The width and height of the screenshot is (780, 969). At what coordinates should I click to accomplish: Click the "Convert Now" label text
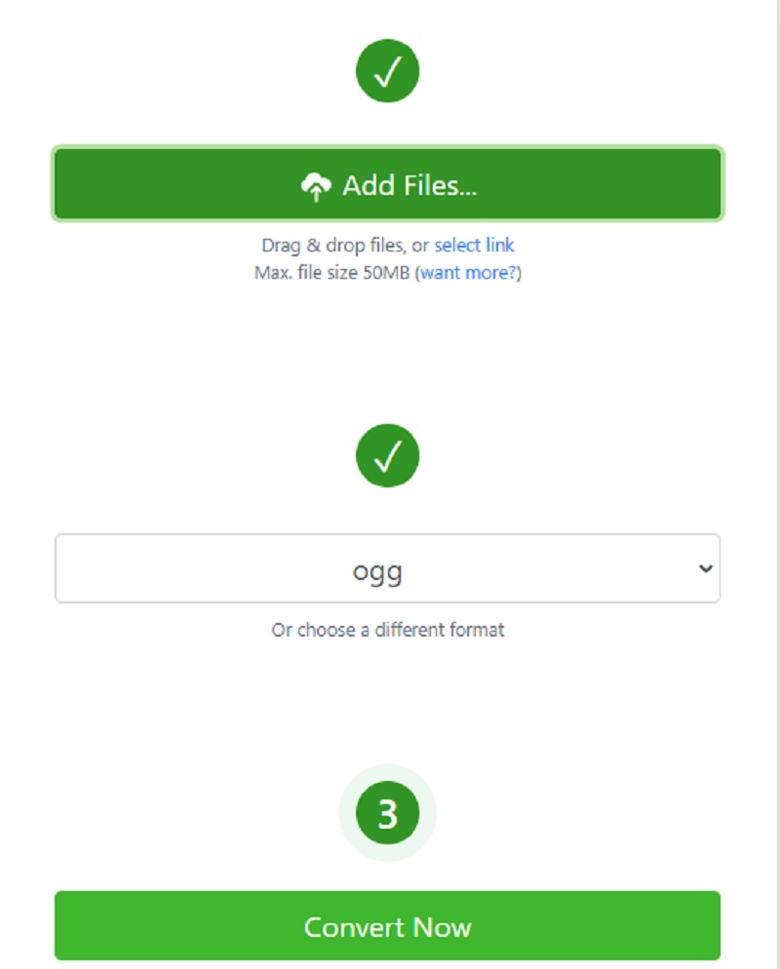point(387,928)
